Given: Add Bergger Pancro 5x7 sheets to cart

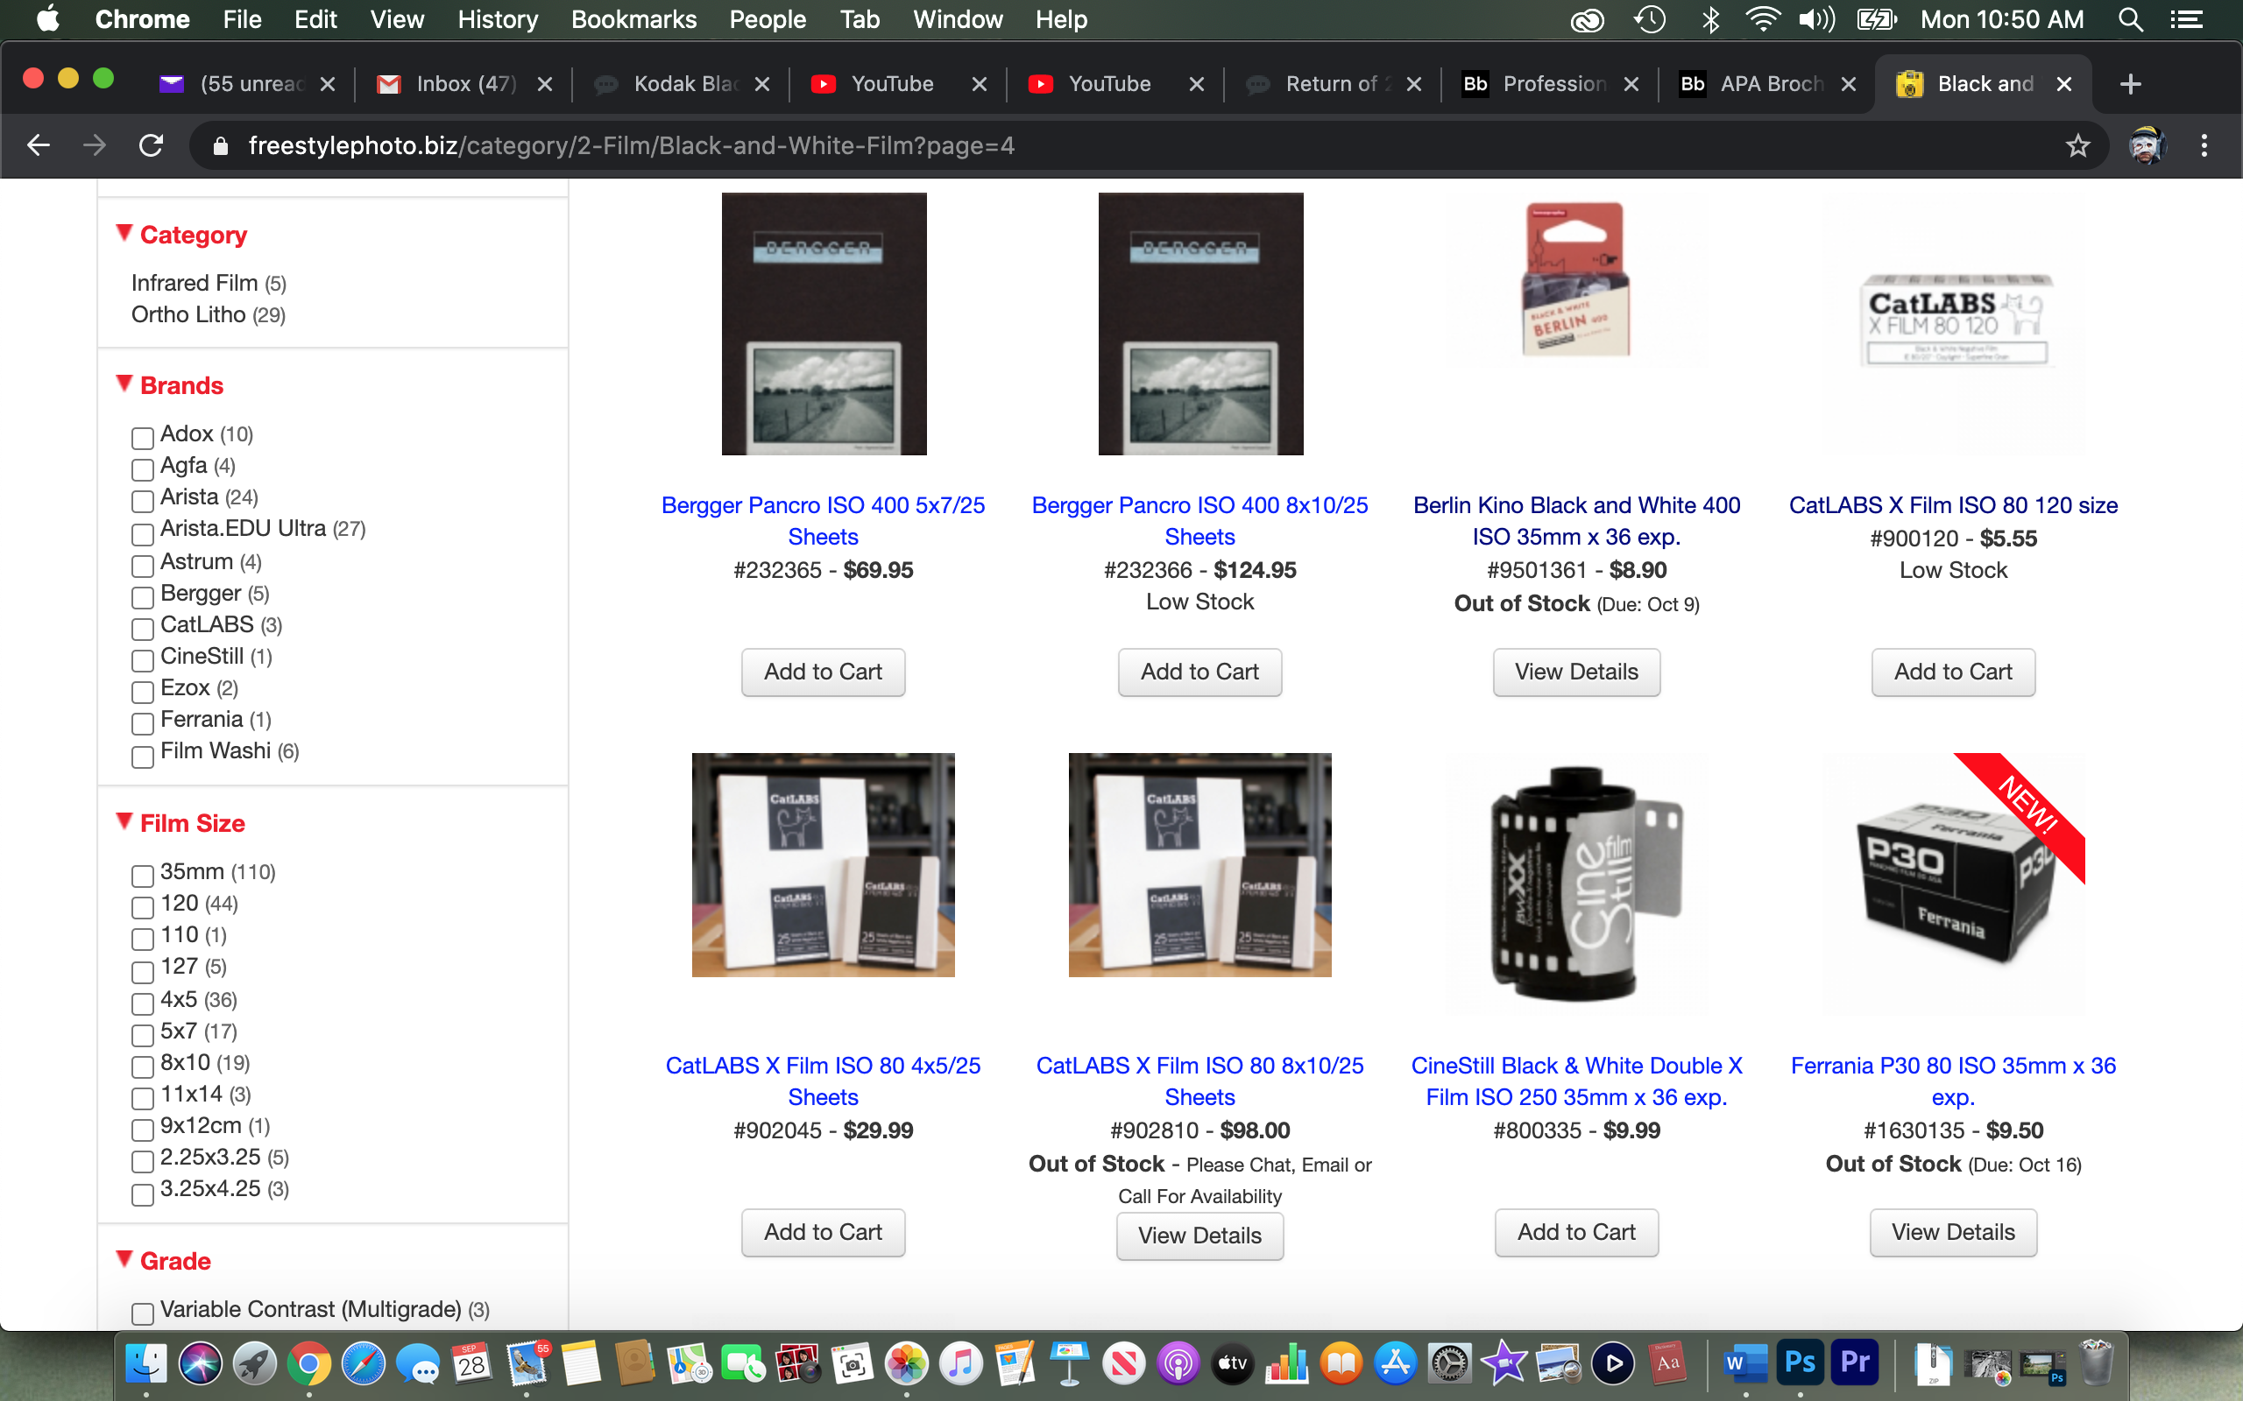Looking at the screenshot, I should (823, 672).
